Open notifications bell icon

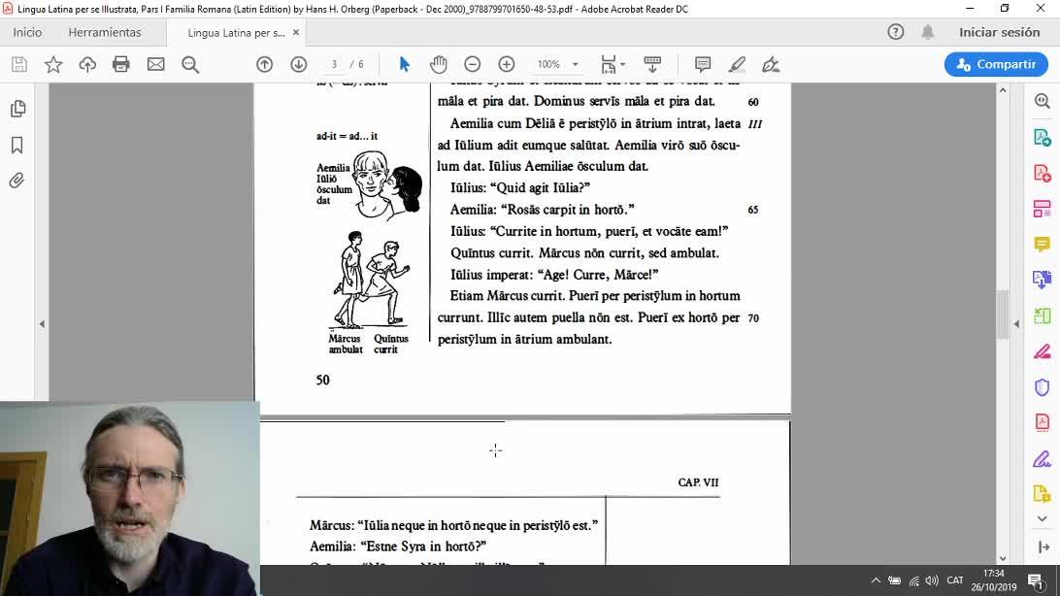[928, 32]
